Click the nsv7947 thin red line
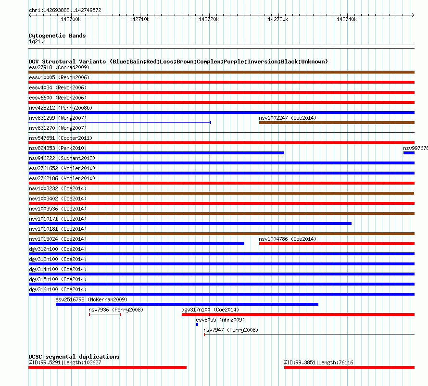The height and width of the screenshot is (386, 428). (x=309, y=335)
